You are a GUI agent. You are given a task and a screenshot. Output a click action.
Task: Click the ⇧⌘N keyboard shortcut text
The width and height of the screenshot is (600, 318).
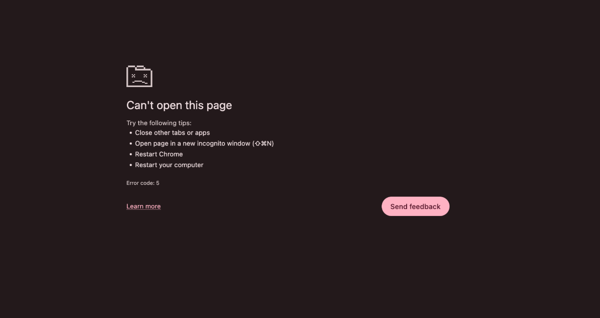[263, 143]
